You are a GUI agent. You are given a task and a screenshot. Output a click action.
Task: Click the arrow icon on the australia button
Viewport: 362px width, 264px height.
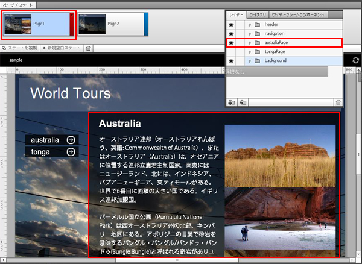click(x=71, y=140)
